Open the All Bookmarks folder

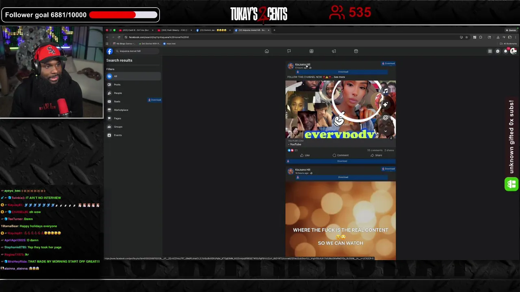[x=509, y=43]
